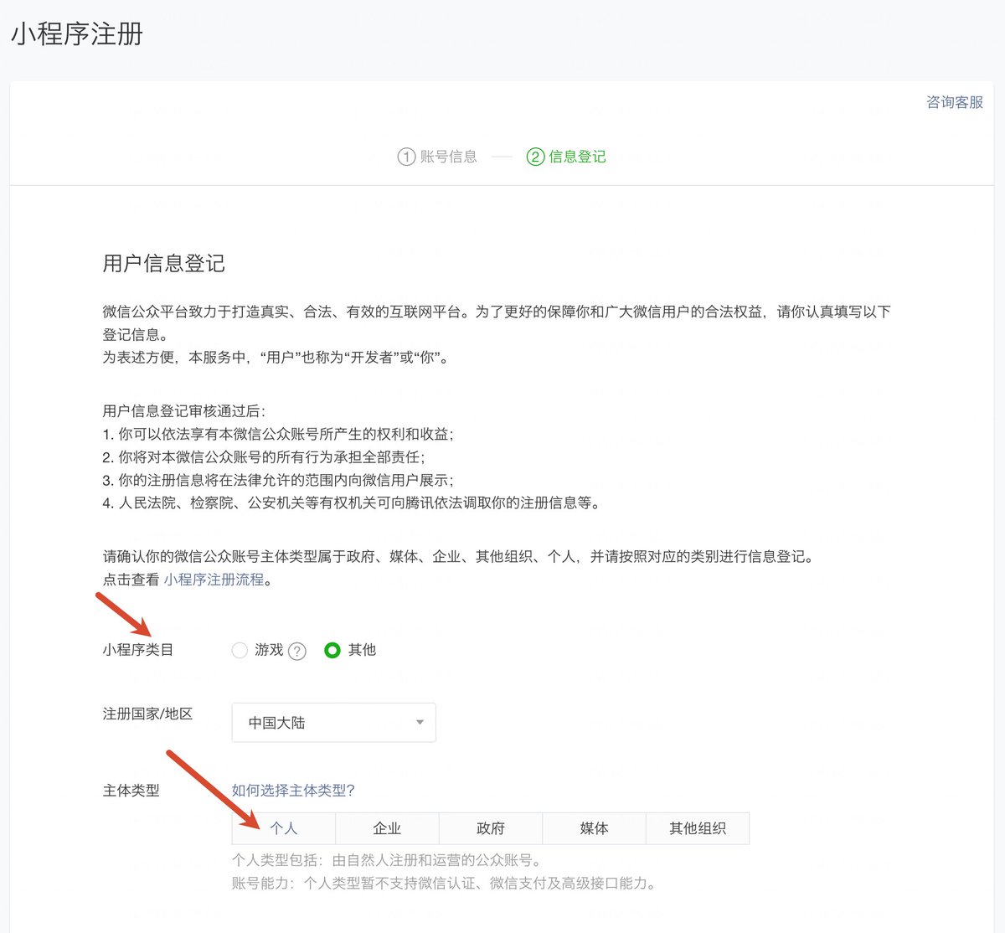The height and width of the screenshot is (933, 1005).
Task: Click the line starting 为表述方便
Action: (x=276, y=358)
